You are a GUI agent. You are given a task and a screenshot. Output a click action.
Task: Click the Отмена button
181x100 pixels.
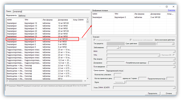pos(169,93)
